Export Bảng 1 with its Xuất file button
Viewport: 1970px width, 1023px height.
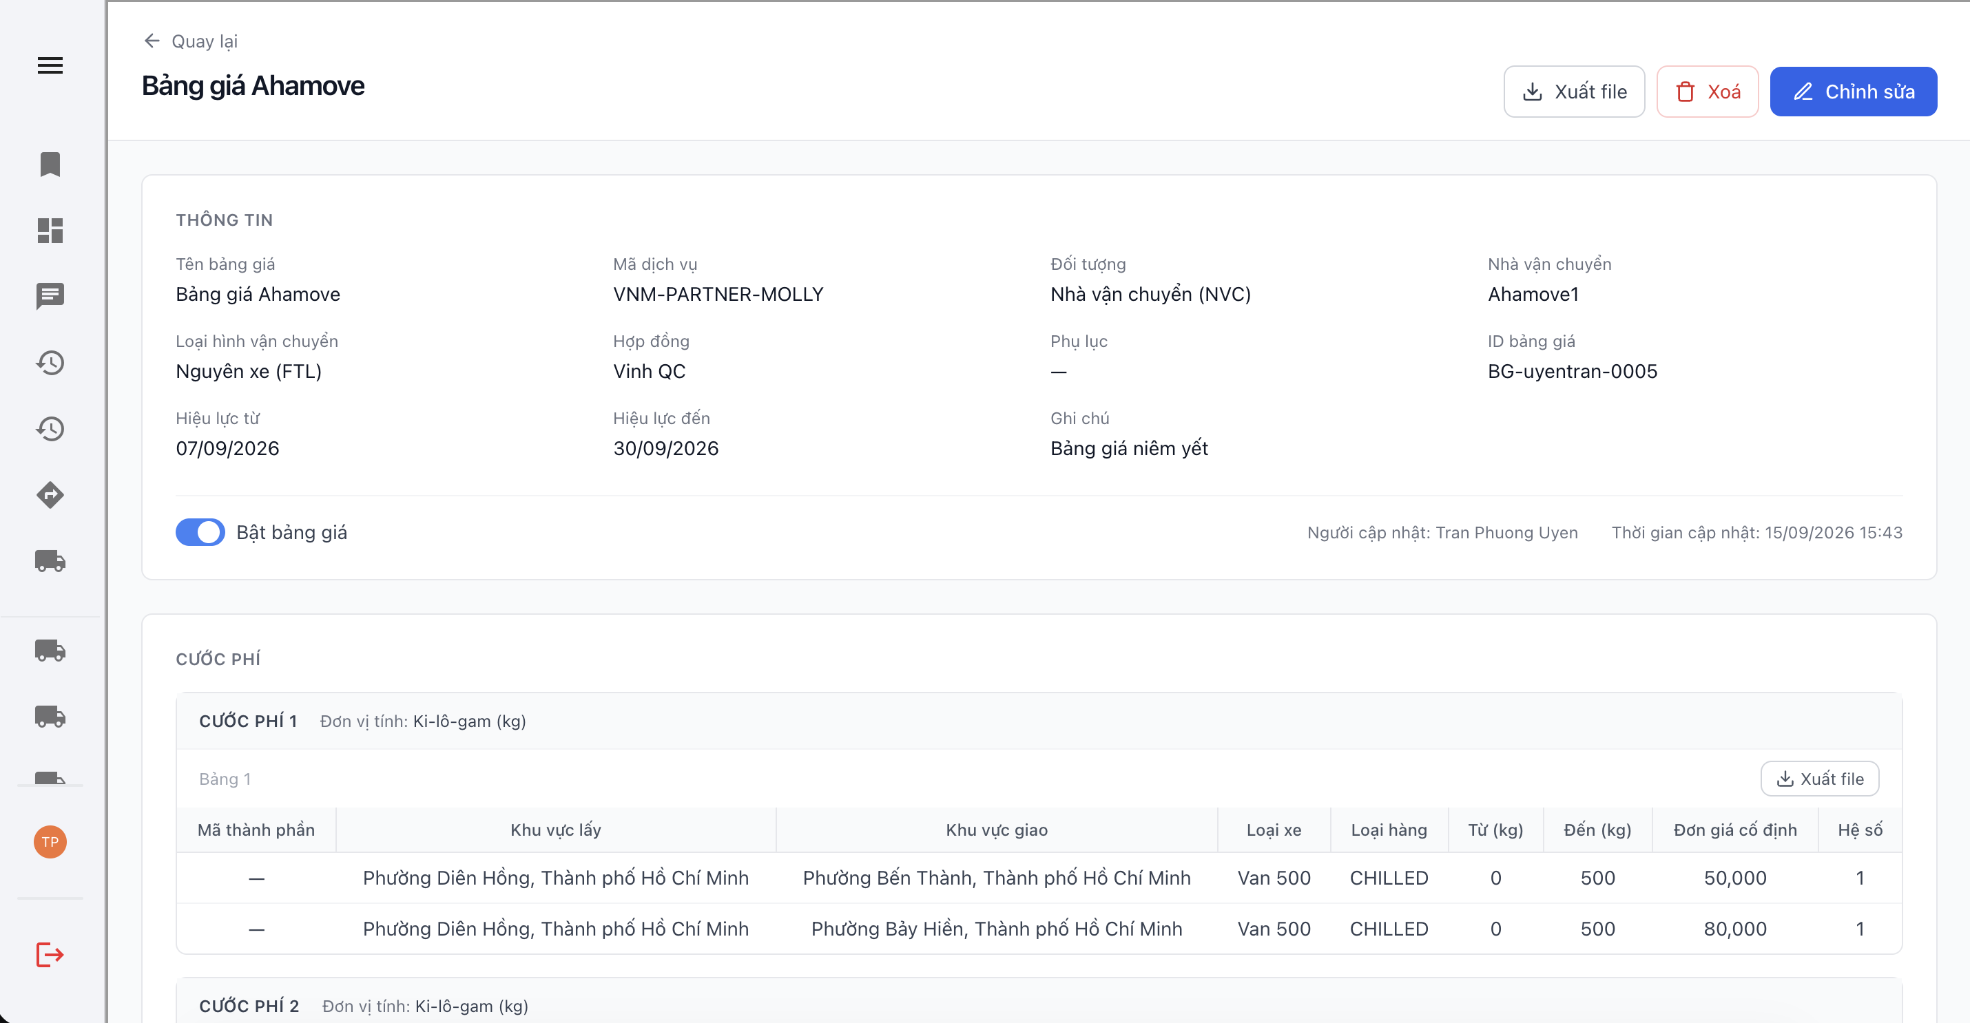[1819, 779]
